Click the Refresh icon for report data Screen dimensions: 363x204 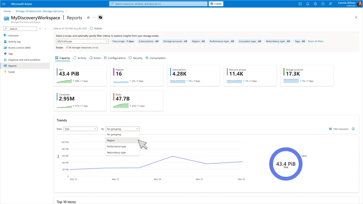92,28
